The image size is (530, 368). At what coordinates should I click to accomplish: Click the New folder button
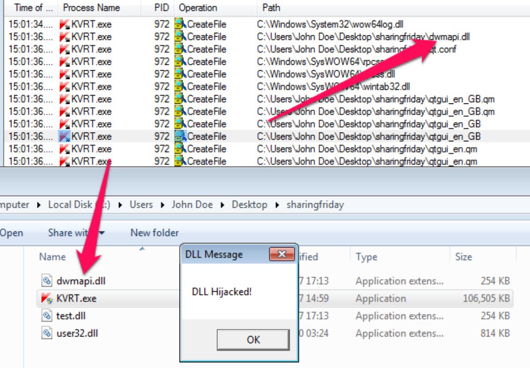(x=155, y=232)
